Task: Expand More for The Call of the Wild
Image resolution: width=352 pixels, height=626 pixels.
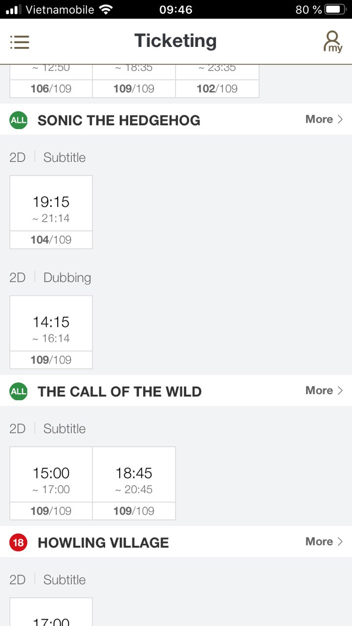Action: pyautogui.click(x=324, y=390)
